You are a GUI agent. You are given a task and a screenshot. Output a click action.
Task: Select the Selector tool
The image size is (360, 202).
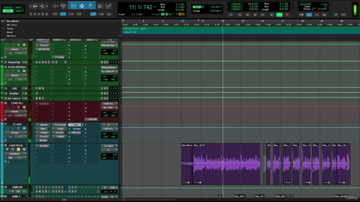pos(82,6)
